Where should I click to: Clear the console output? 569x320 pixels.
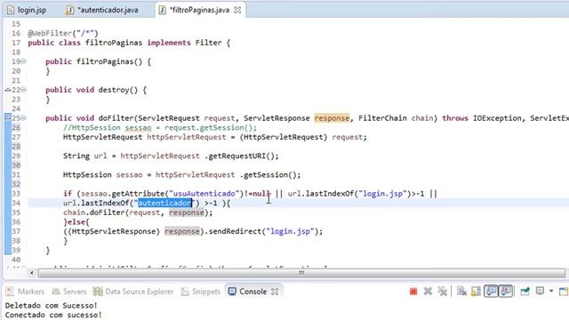point(461,291)
